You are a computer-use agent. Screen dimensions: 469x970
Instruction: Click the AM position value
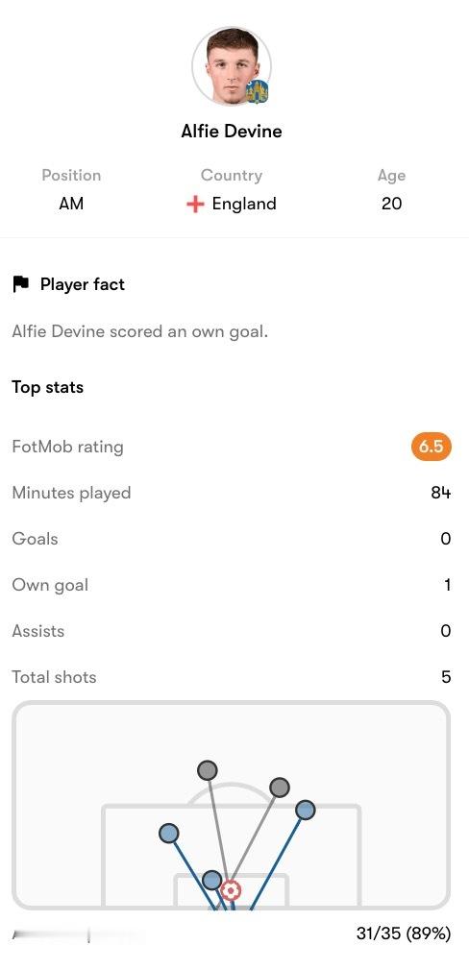coord(71,205)
